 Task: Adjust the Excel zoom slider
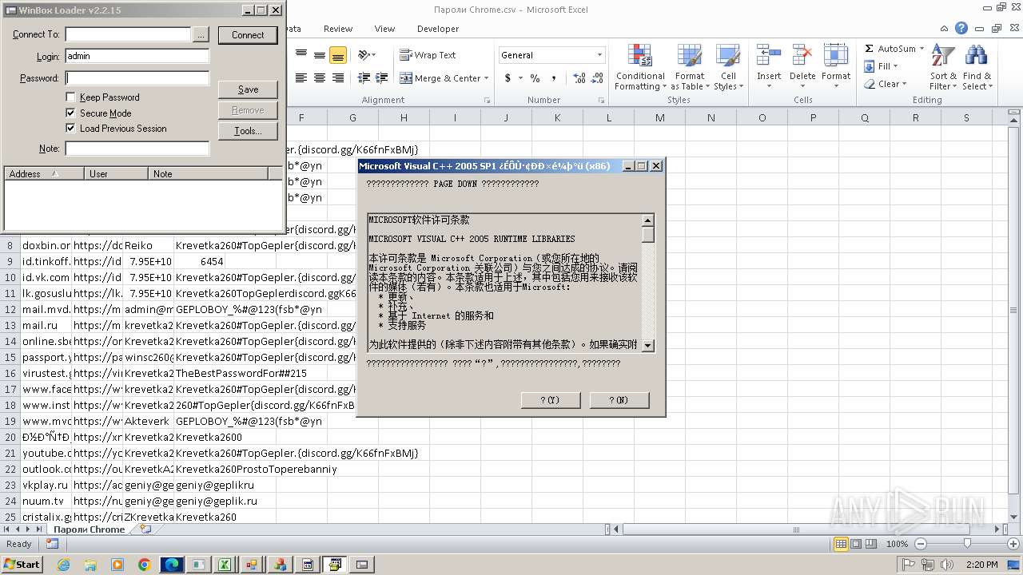(967, 544)
